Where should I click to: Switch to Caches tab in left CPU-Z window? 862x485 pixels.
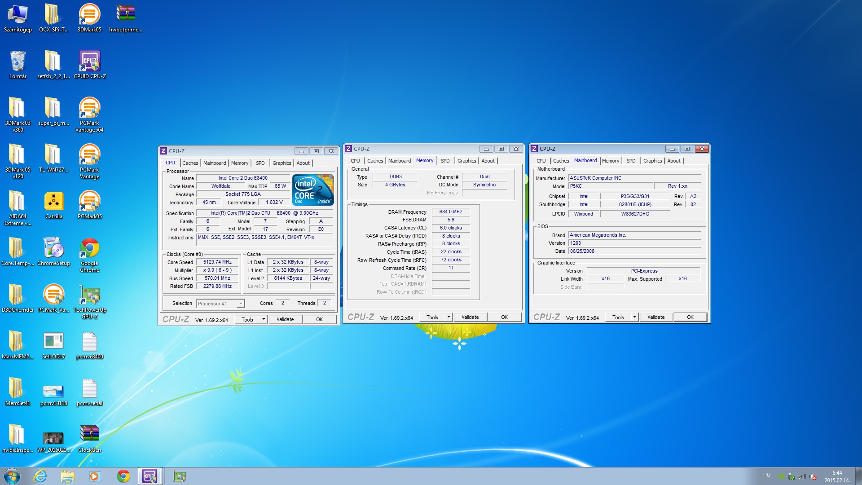(x=190, y=163)
